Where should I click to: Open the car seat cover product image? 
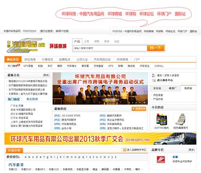click(181, 119)
